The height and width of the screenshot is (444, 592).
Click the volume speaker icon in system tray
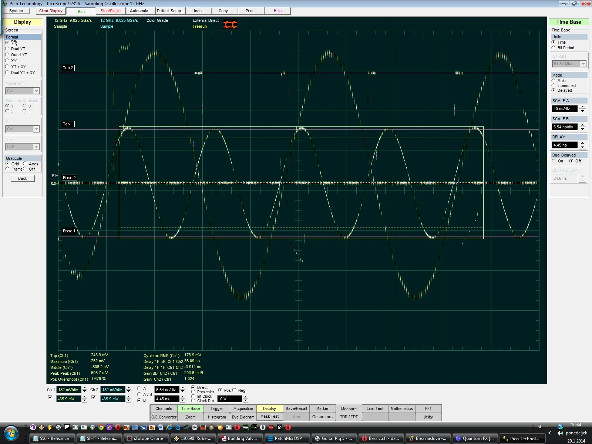point(560,433)
